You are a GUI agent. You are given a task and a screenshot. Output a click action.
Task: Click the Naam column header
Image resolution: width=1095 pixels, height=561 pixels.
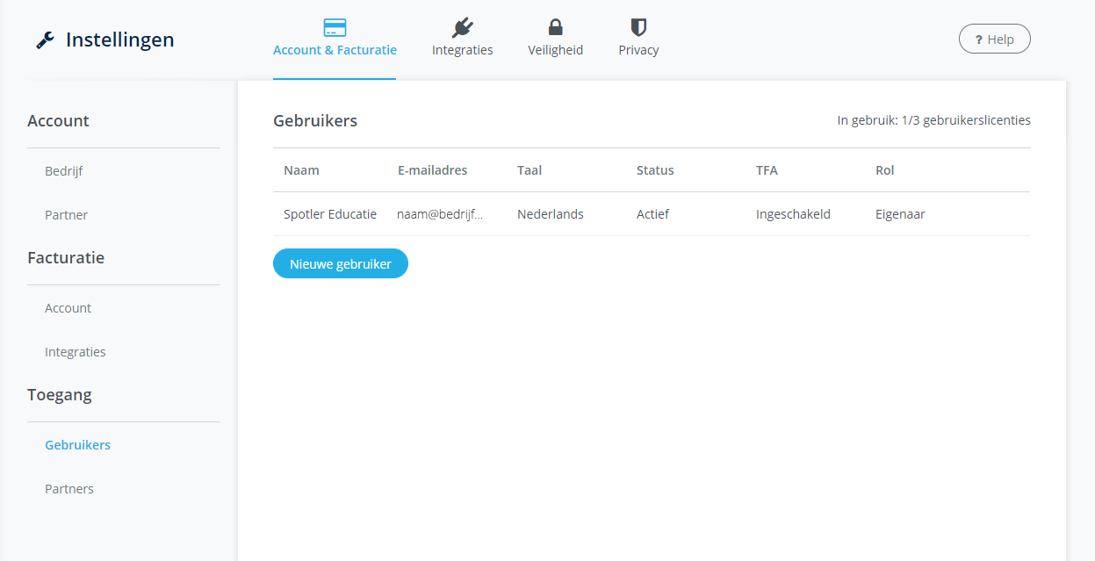(x=301, y=170)
